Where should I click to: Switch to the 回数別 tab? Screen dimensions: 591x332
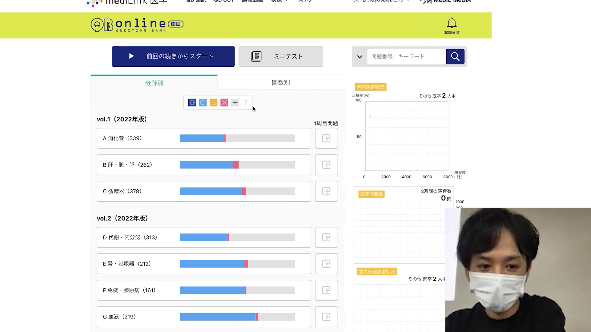click(280, 83)
